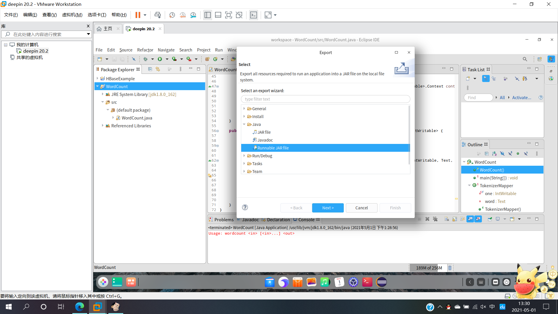The width and height of the screenshot is (558, 314).
Task: Toggle Link with Editor in Package Explorer
Action: coord(158,69)
